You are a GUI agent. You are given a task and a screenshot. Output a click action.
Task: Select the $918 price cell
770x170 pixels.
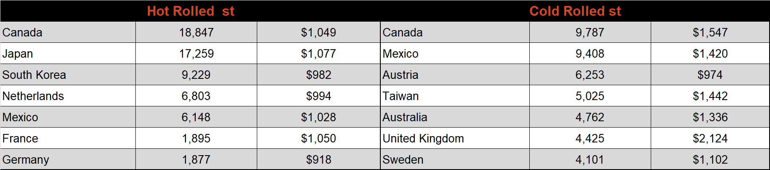tap(318, 159)
